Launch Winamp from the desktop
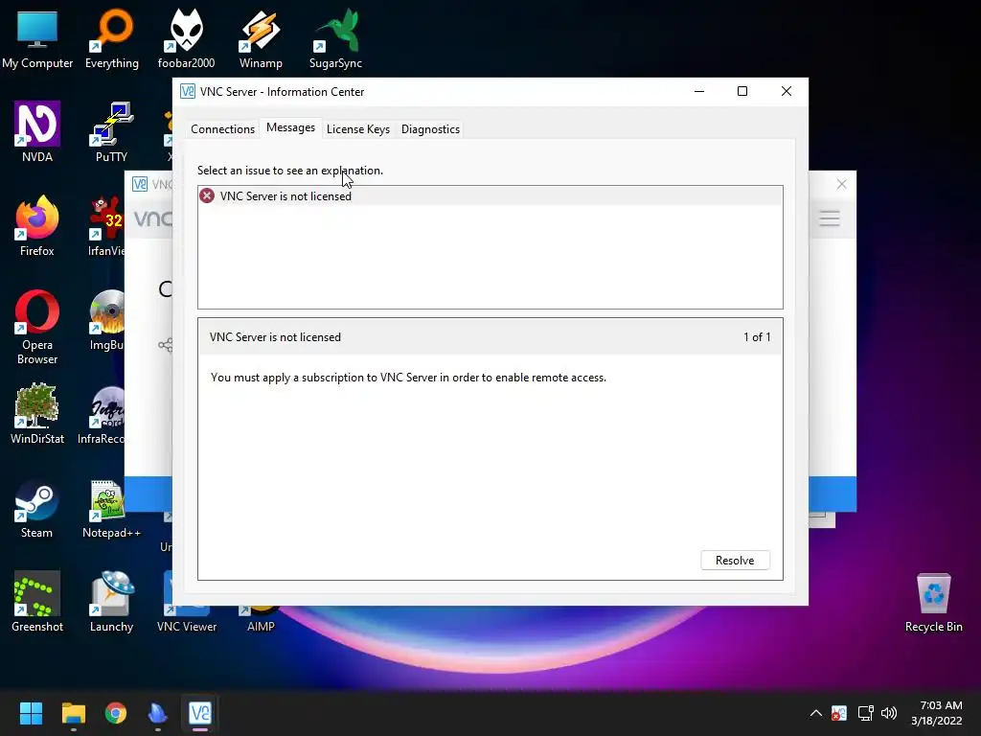981x736 pixels. click(261, 39)
